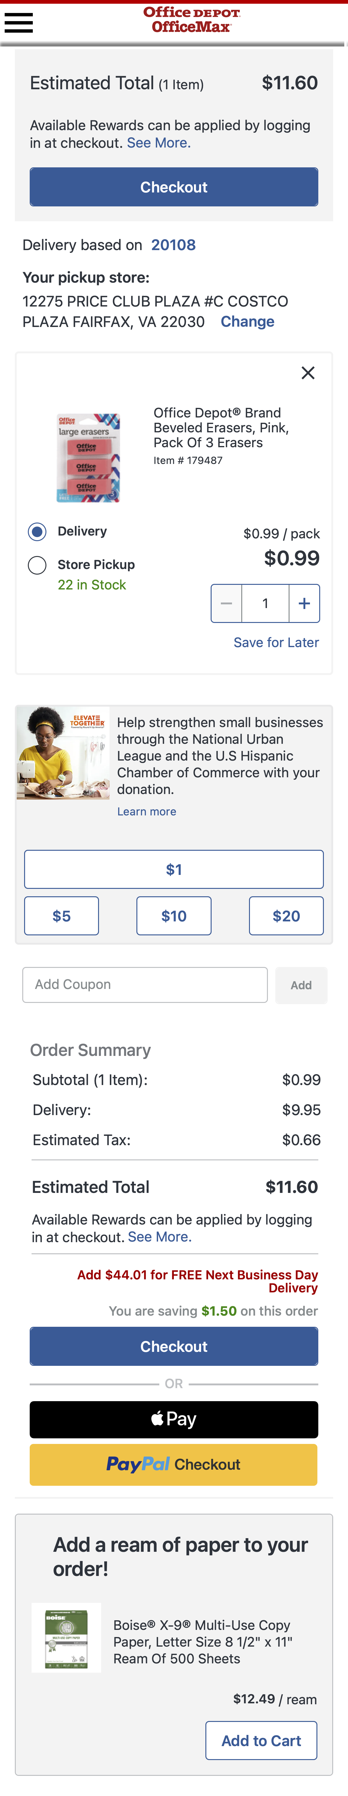The width and height of the screenshot is (348, 1796).
Task: Checkout with PayPal
Action: coord(174,1465)
